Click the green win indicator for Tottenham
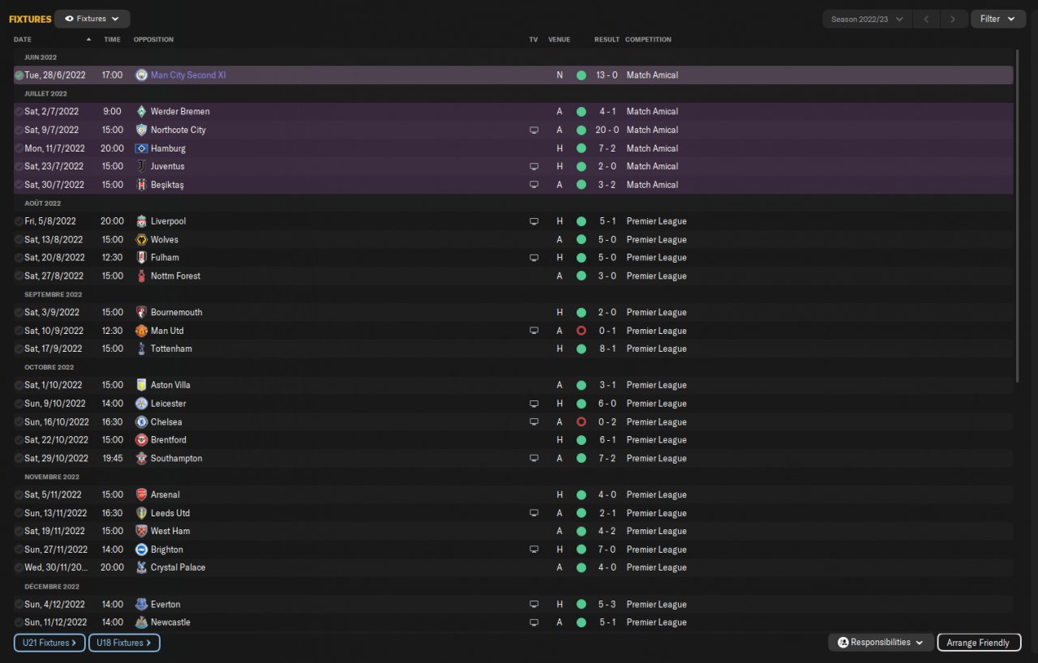This screenshot has height=663, width=1038. tap(581, 349)
